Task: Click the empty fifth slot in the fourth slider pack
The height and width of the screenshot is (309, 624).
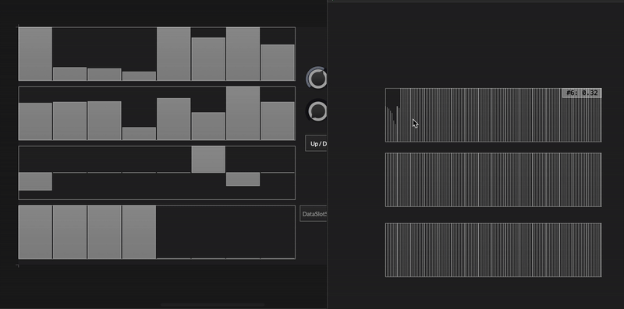Action: tap(173, 233)
